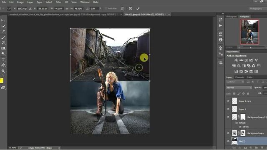Open the layer Kind filter dropdown
The height and width of the screenshot is (150, 267).
click(235, 82)
